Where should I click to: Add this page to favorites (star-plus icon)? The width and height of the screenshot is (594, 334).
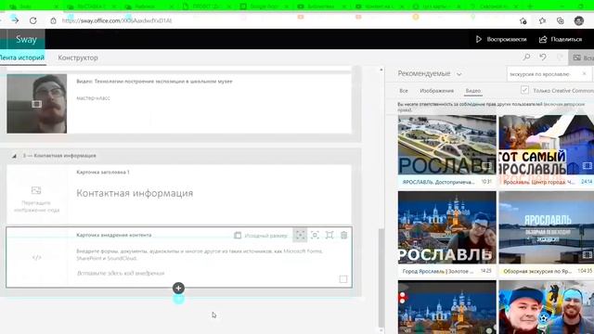523,21
